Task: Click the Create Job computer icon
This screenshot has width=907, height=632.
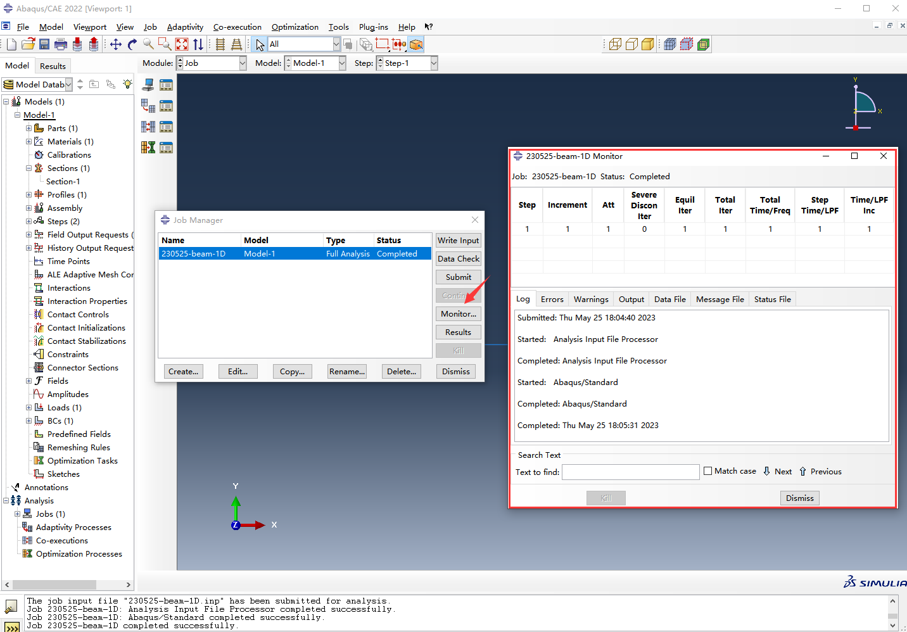Action: 148,85
